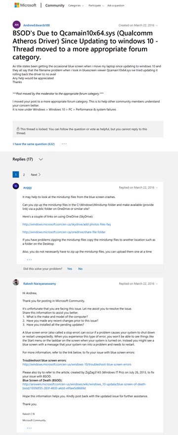Collapse the Replies (17) section chevron
The height and width of the screenshot is (435, 178).
point(41,159)
